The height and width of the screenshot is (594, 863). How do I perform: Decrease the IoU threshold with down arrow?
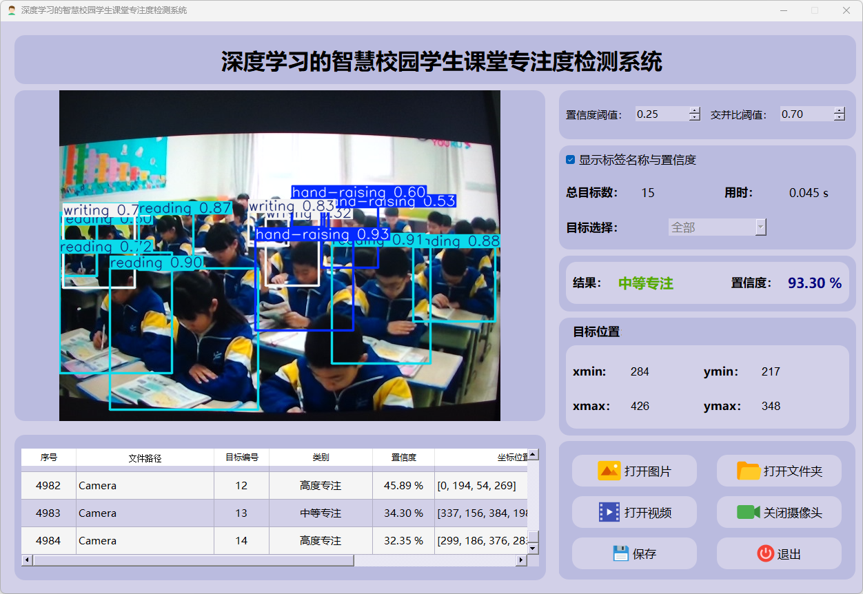coord(839,118)
